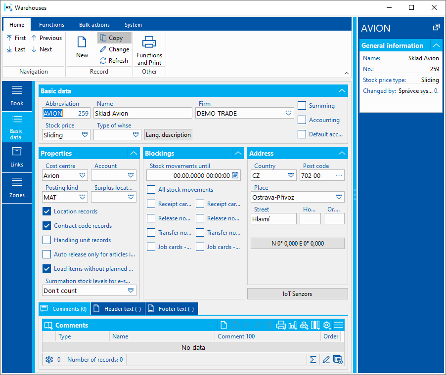
Task: Collapse General information panel
Action: point(436,45)
